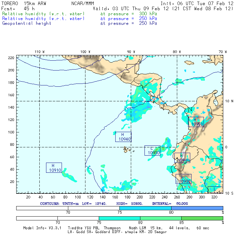Click the H 10910 high marker box

click(54, 168)
